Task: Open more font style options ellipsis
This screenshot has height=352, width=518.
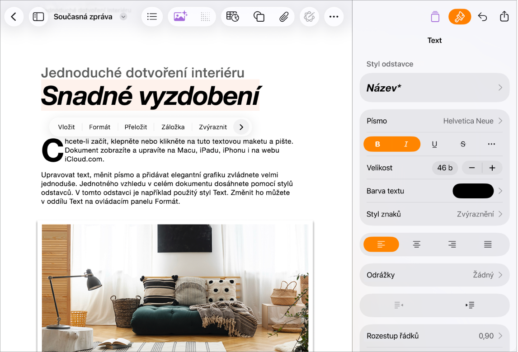Action: (492, 144)
